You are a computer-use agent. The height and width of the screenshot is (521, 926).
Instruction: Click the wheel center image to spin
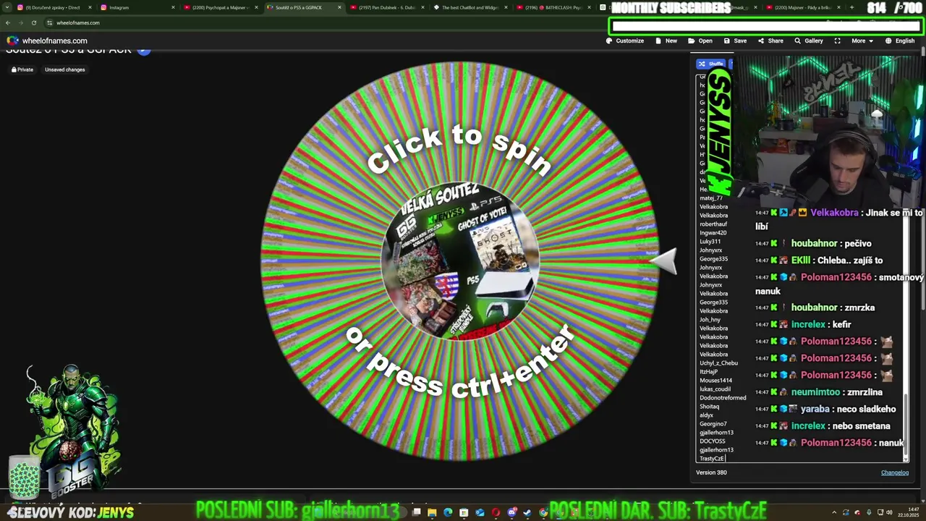point(460,261)
